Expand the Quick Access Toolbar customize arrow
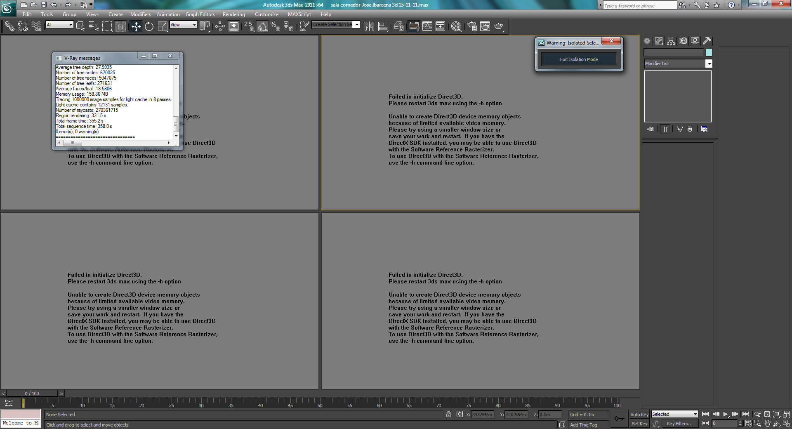Image resolution: width=792 pixels, height=429 pixels. 91,5
